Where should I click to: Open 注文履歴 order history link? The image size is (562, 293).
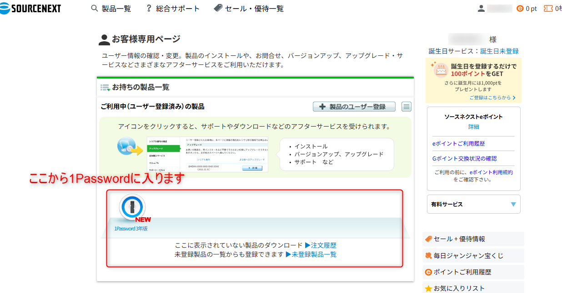[321, 245]
